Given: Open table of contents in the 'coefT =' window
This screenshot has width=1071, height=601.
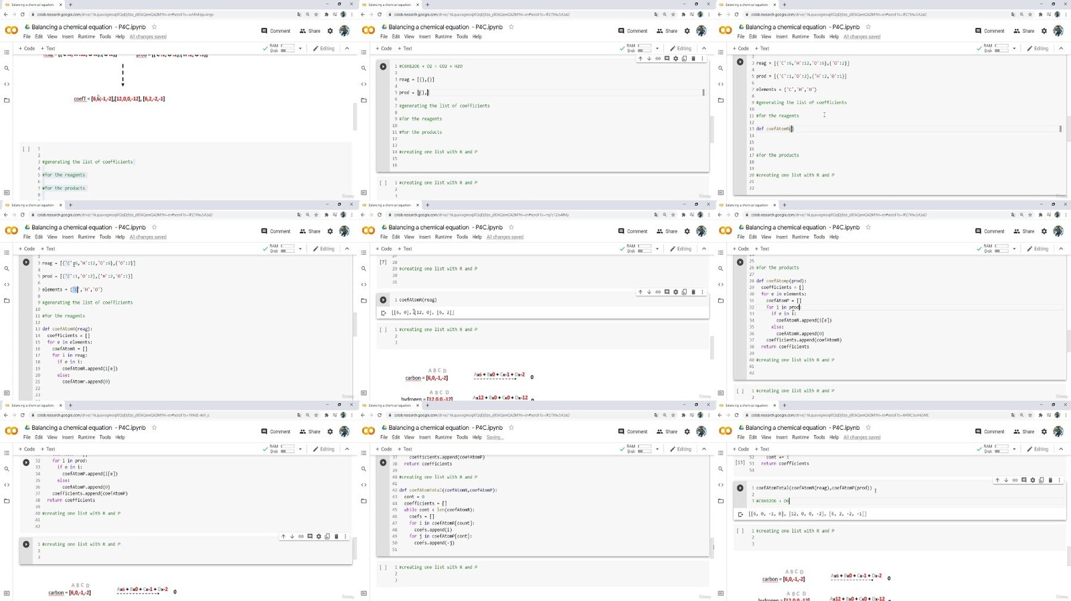Looking at the screenshot, I should pos(7,52).
